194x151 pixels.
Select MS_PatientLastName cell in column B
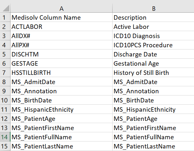coord(153,146)
